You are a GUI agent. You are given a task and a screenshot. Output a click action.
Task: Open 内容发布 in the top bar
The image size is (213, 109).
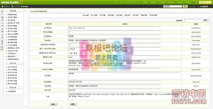(x=153, y=3)
